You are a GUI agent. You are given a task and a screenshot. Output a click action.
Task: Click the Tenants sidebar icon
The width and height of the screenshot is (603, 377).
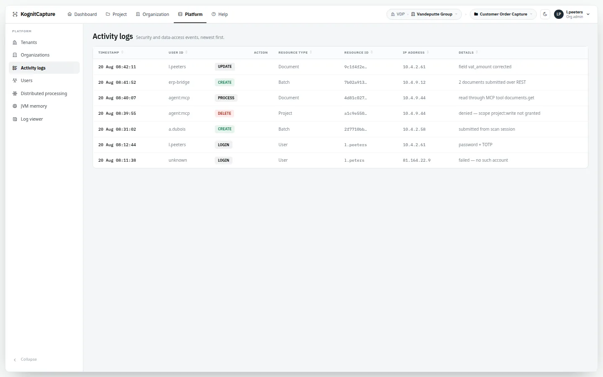[15, 42]
